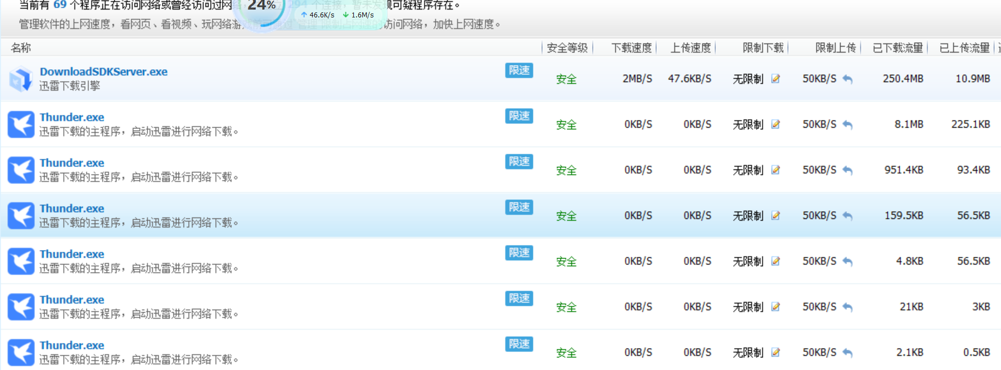Viewport: 1001px width, 370px height.
Task: Reset upload limit for Thunder.exe with 21KB downloaded
Action: 847,307
